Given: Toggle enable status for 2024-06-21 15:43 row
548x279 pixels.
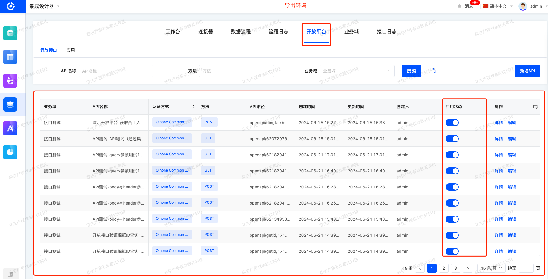Looking at the screenshot, I should 452,219.
